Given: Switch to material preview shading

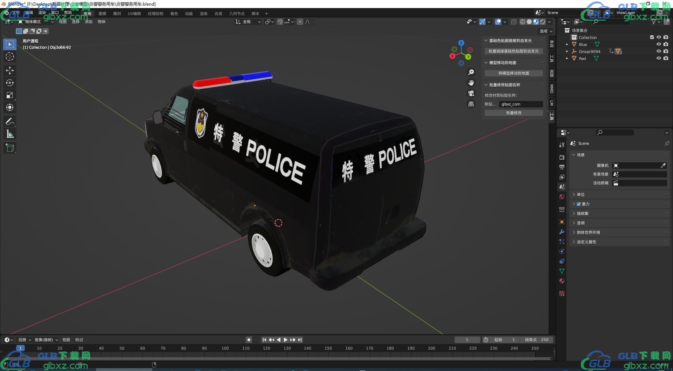Looking at the screenshot, I should 536,22.
